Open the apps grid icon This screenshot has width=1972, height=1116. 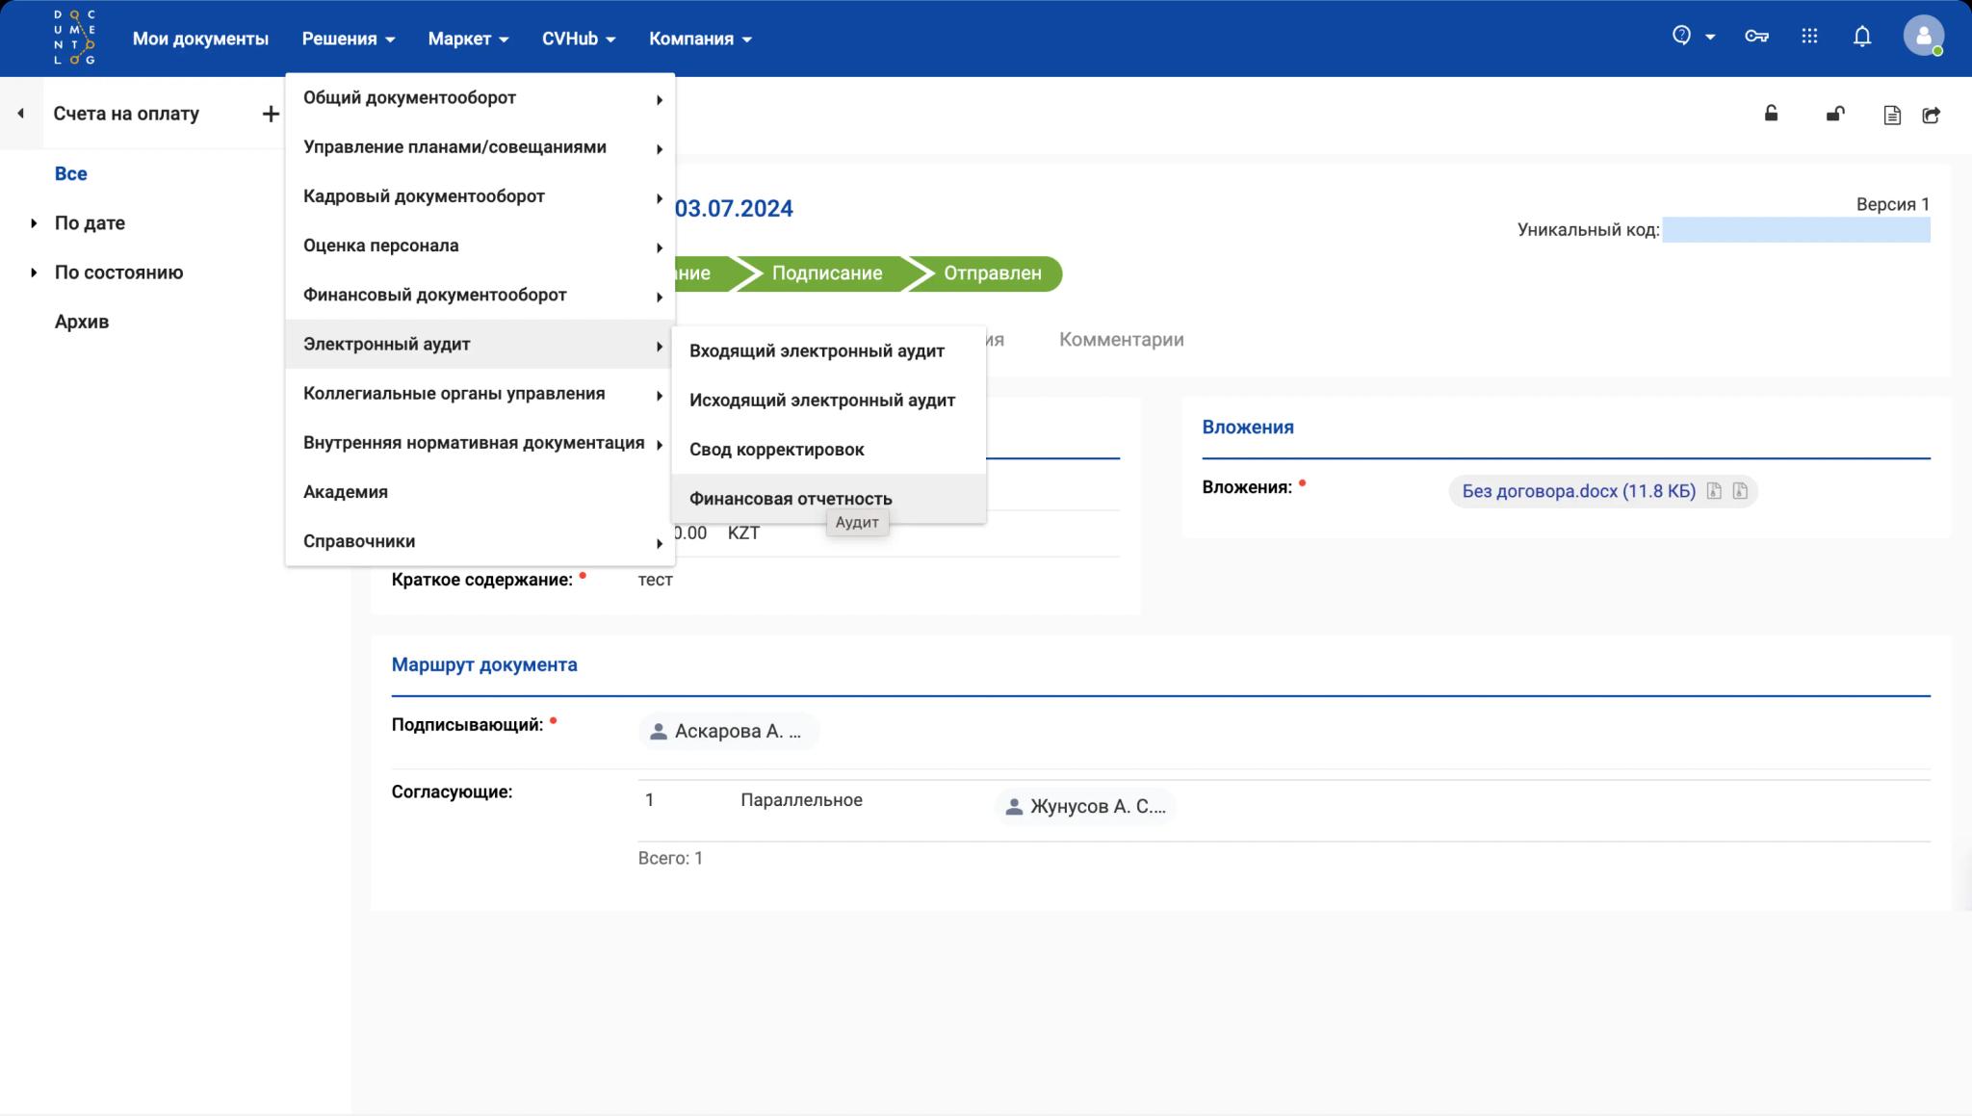pyautogui.click(x=1809, y=37)
